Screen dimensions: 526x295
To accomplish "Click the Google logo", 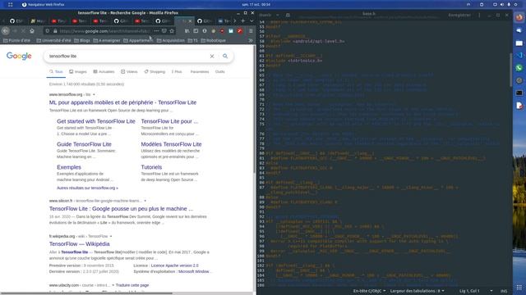I will [19, 56].
